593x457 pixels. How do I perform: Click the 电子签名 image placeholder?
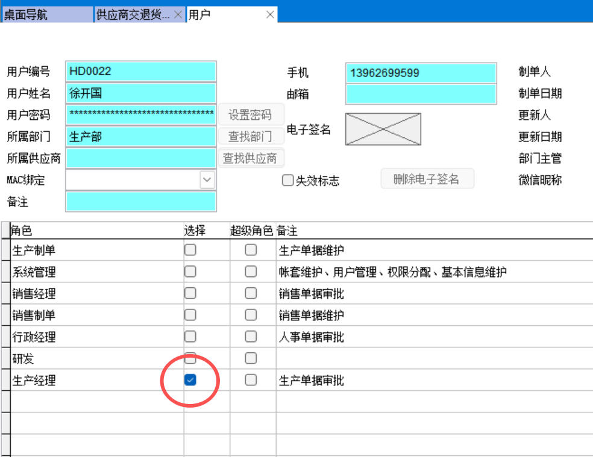(x=383, y=129)
